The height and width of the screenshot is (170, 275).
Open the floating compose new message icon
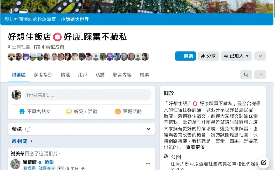click(263, 162)
